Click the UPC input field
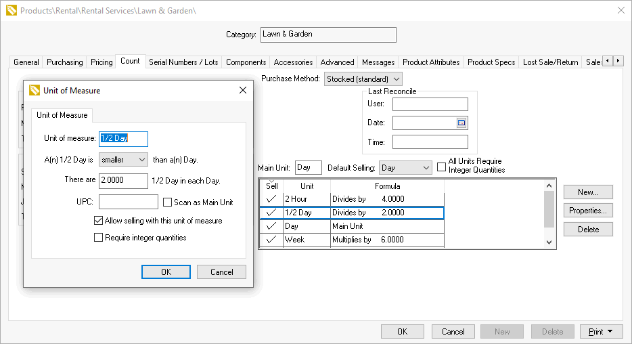The width and height of the screenshot is (632, 344). [128, 202]
